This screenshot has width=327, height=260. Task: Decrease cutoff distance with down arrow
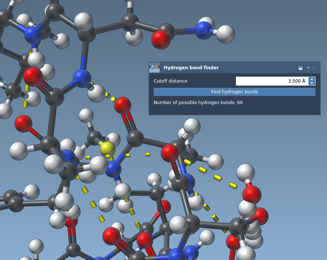(x=312, y=83)
